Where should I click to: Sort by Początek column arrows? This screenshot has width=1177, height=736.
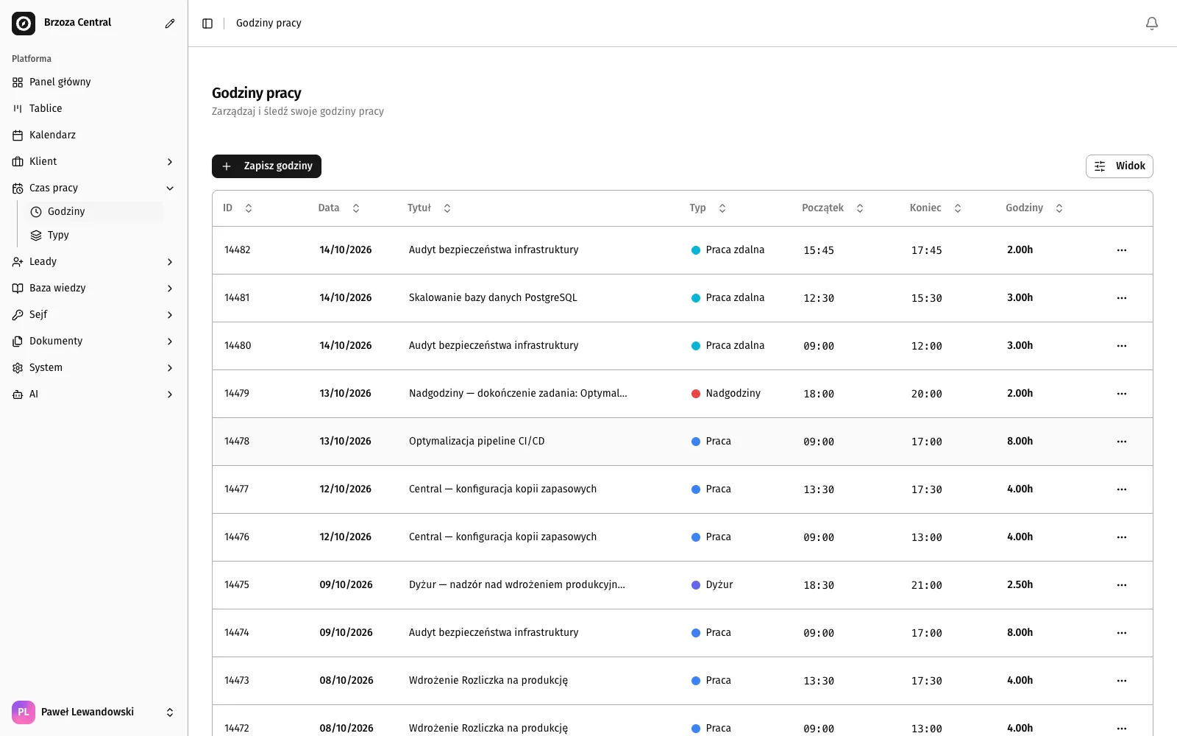click(860, 208)
